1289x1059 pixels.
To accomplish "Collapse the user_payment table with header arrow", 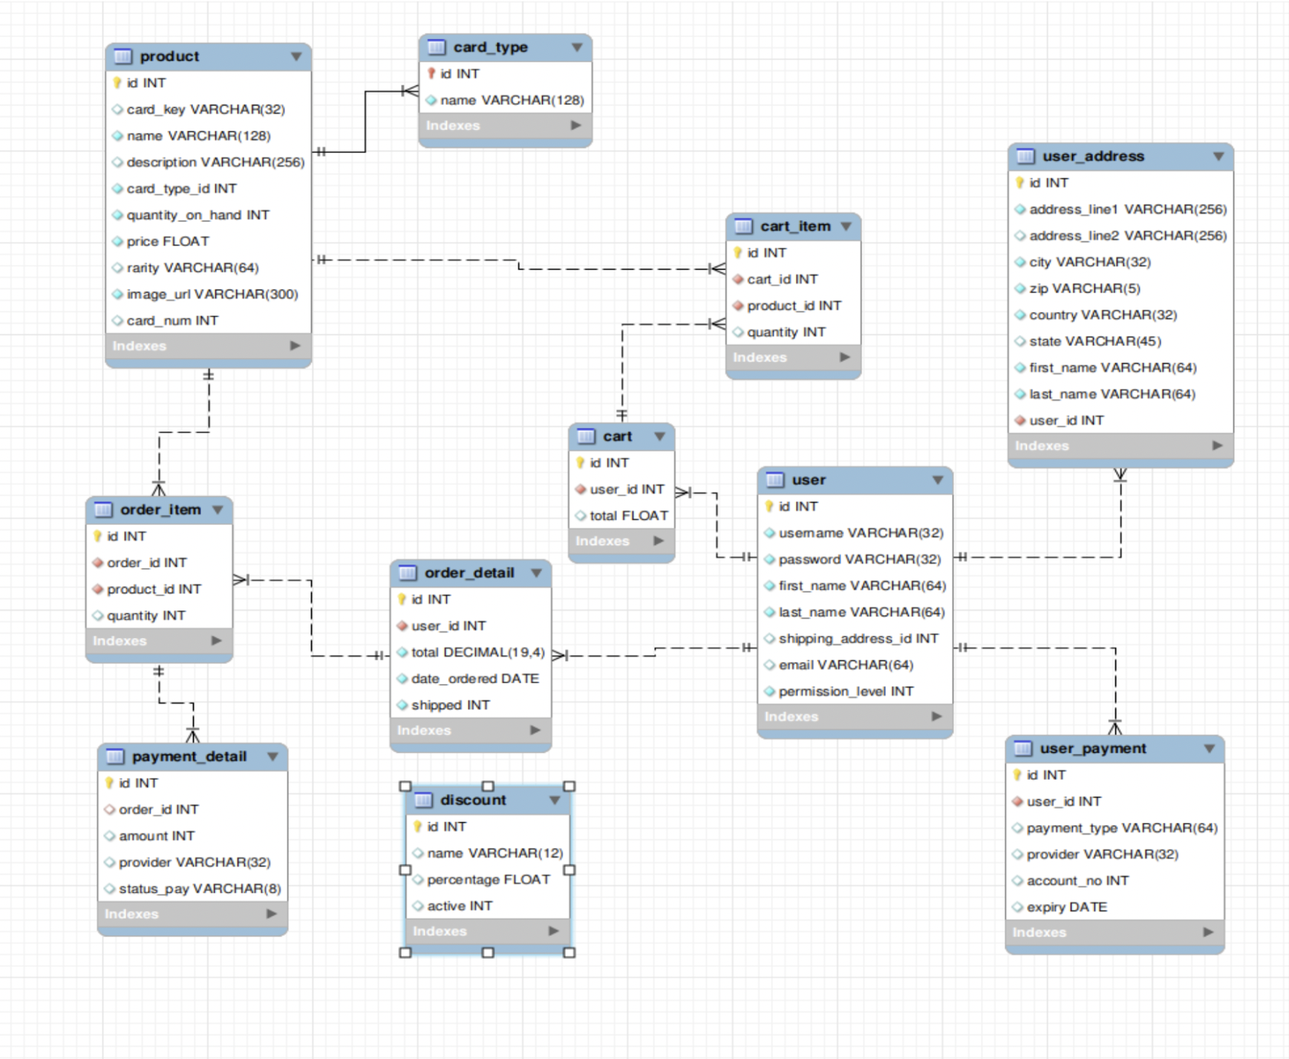I will tap(1210, 749).
